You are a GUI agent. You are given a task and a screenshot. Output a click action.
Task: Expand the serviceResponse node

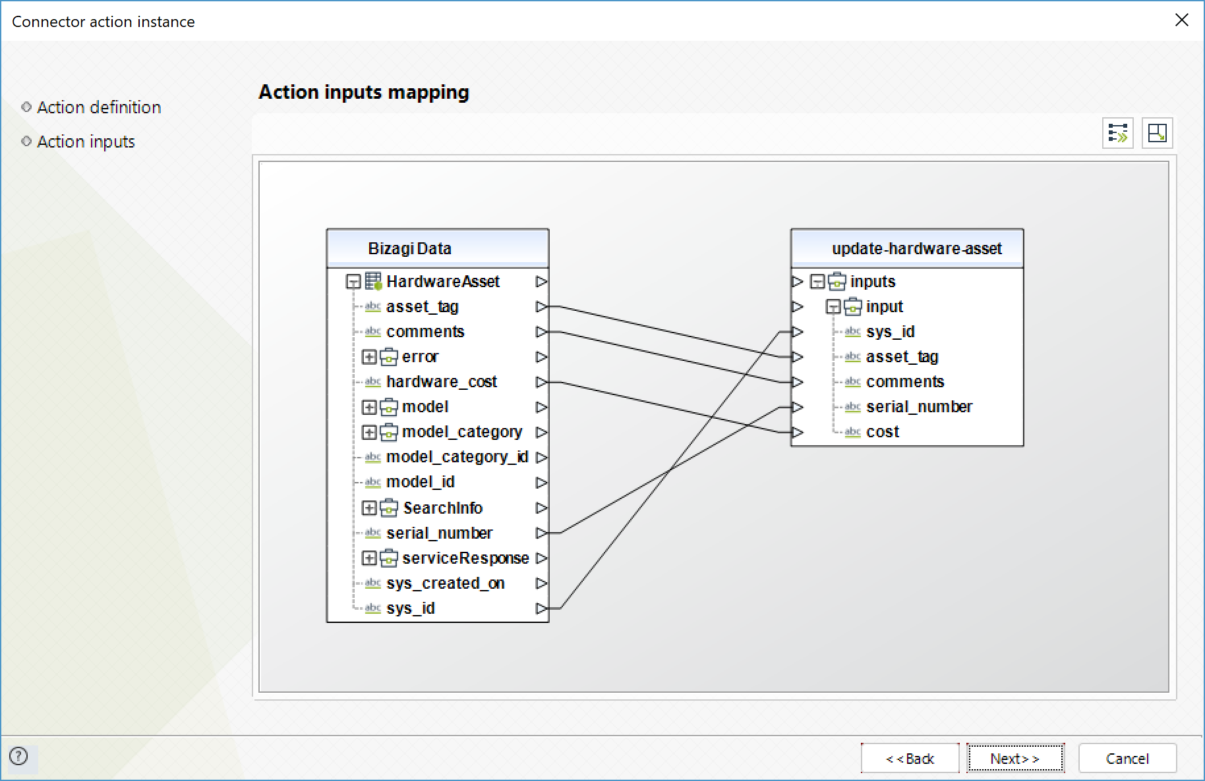click(369, 558)
